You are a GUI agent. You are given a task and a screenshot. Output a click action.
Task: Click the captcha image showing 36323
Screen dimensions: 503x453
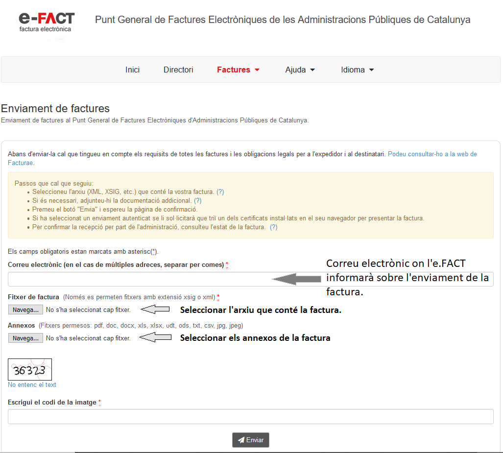pos(30,370)
